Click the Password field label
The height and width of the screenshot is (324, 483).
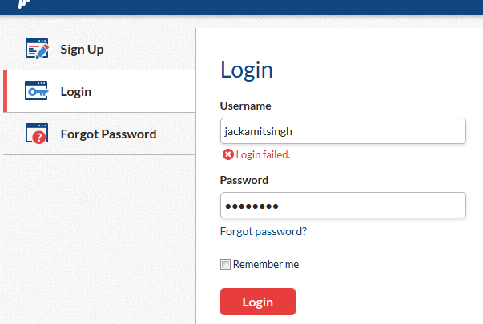(244, 180)
